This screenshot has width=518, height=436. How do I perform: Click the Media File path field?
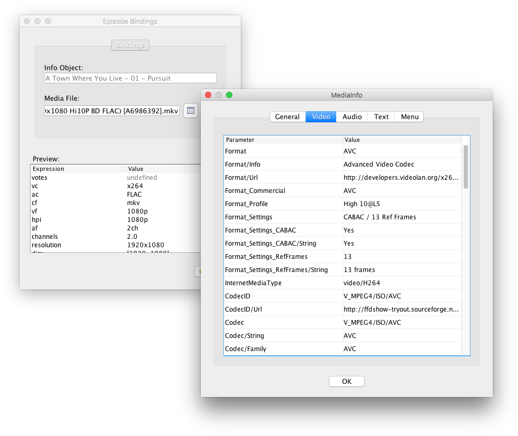112,111
